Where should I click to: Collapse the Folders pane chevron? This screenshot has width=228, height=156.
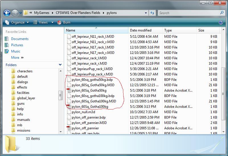pyautogui.click(x=60, y=65)
